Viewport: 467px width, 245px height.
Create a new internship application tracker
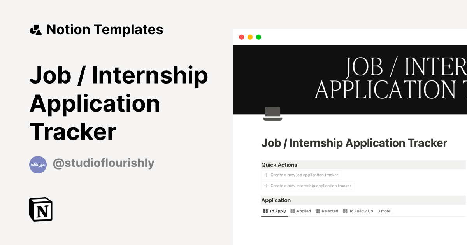click(308, 185)
